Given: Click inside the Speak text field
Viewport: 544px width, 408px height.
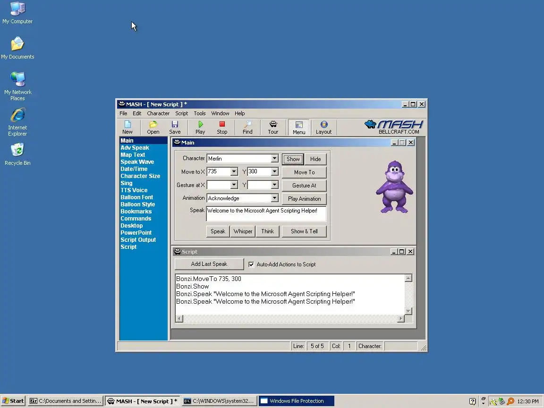Looking at the screenshot, I should (x=266, y=214).
